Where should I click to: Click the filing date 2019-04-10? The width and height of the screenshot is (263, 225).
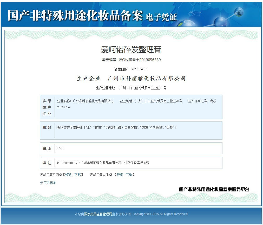point(140,69)
